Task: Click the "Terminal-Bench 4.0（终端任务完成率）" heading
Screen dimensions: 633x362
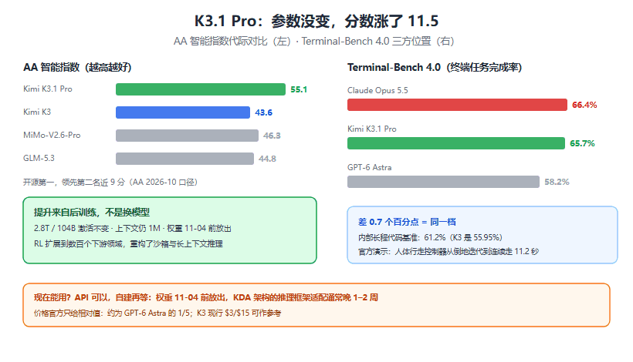Action: pos(435,67)
